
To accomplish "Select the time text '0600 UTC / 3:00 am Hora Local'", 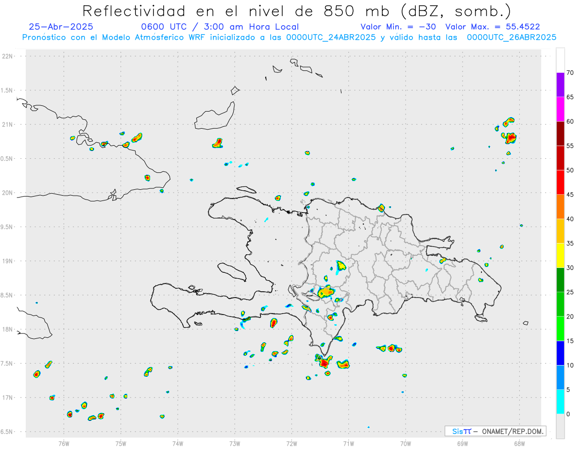I will tap(220, 27).
